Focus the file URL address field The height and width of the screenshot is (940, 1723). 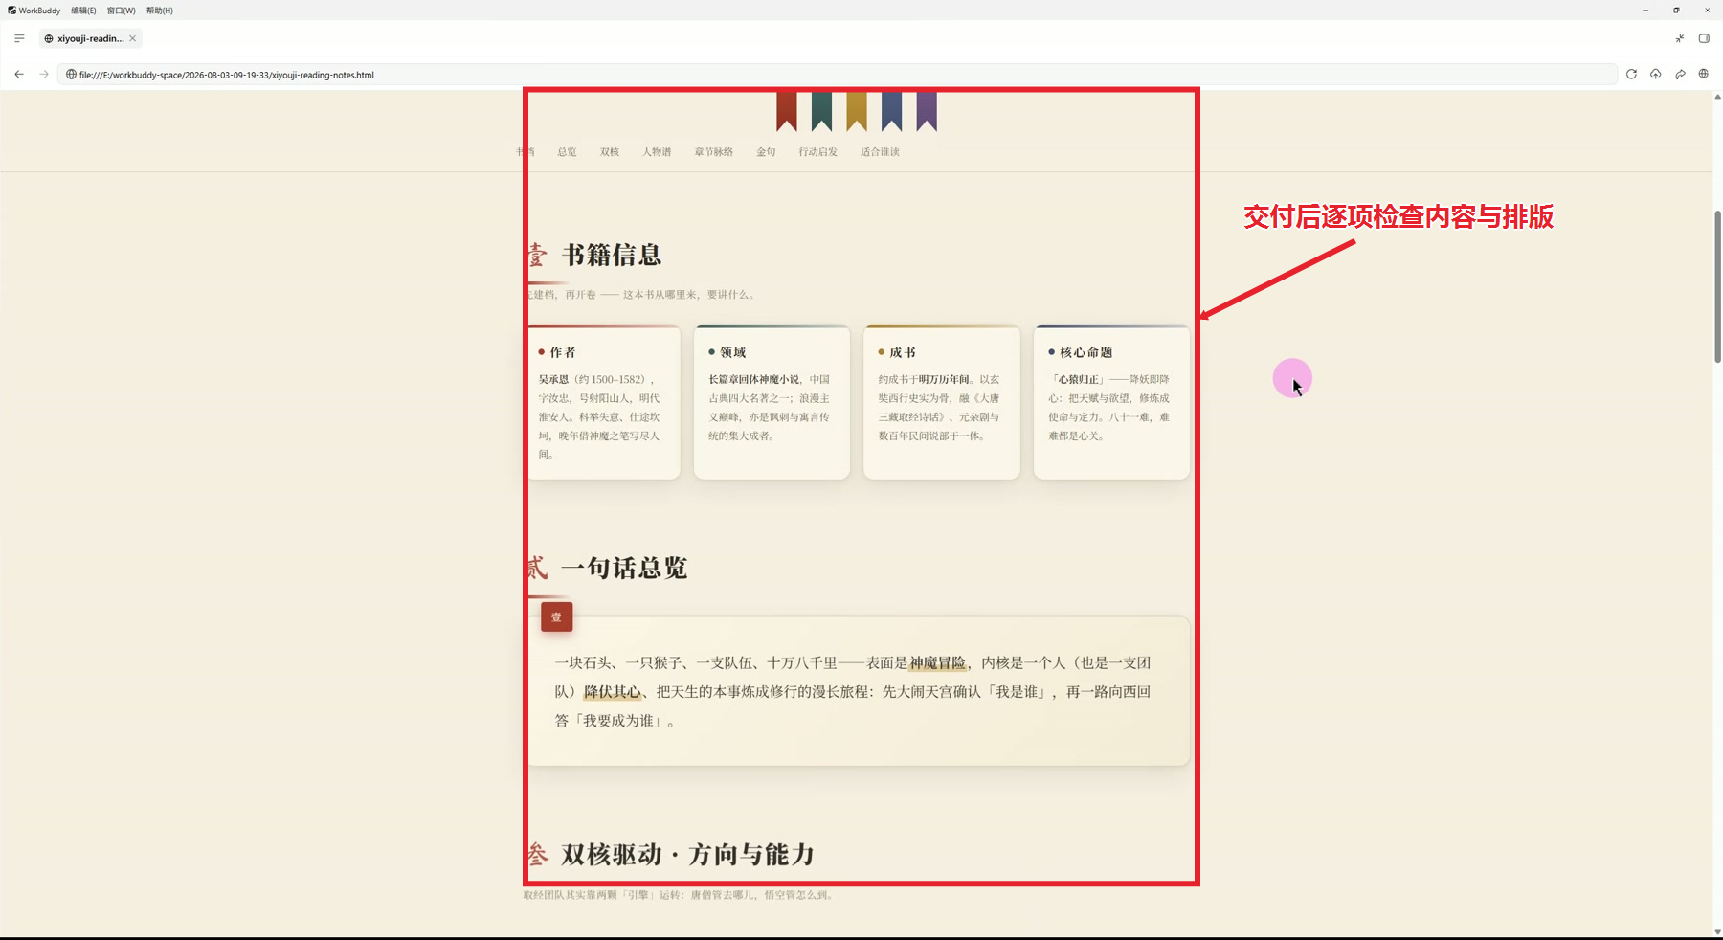pos(838,74)
